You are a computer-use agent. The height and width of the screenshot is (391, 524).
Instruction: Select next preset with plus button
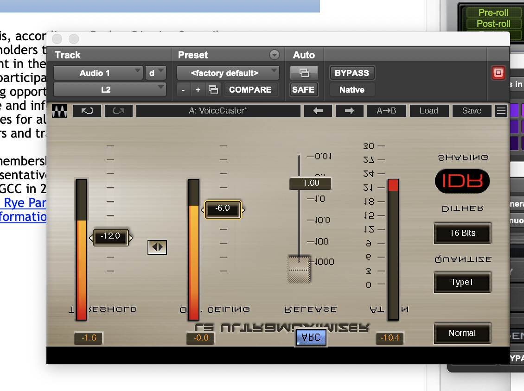tap(198, 89)
